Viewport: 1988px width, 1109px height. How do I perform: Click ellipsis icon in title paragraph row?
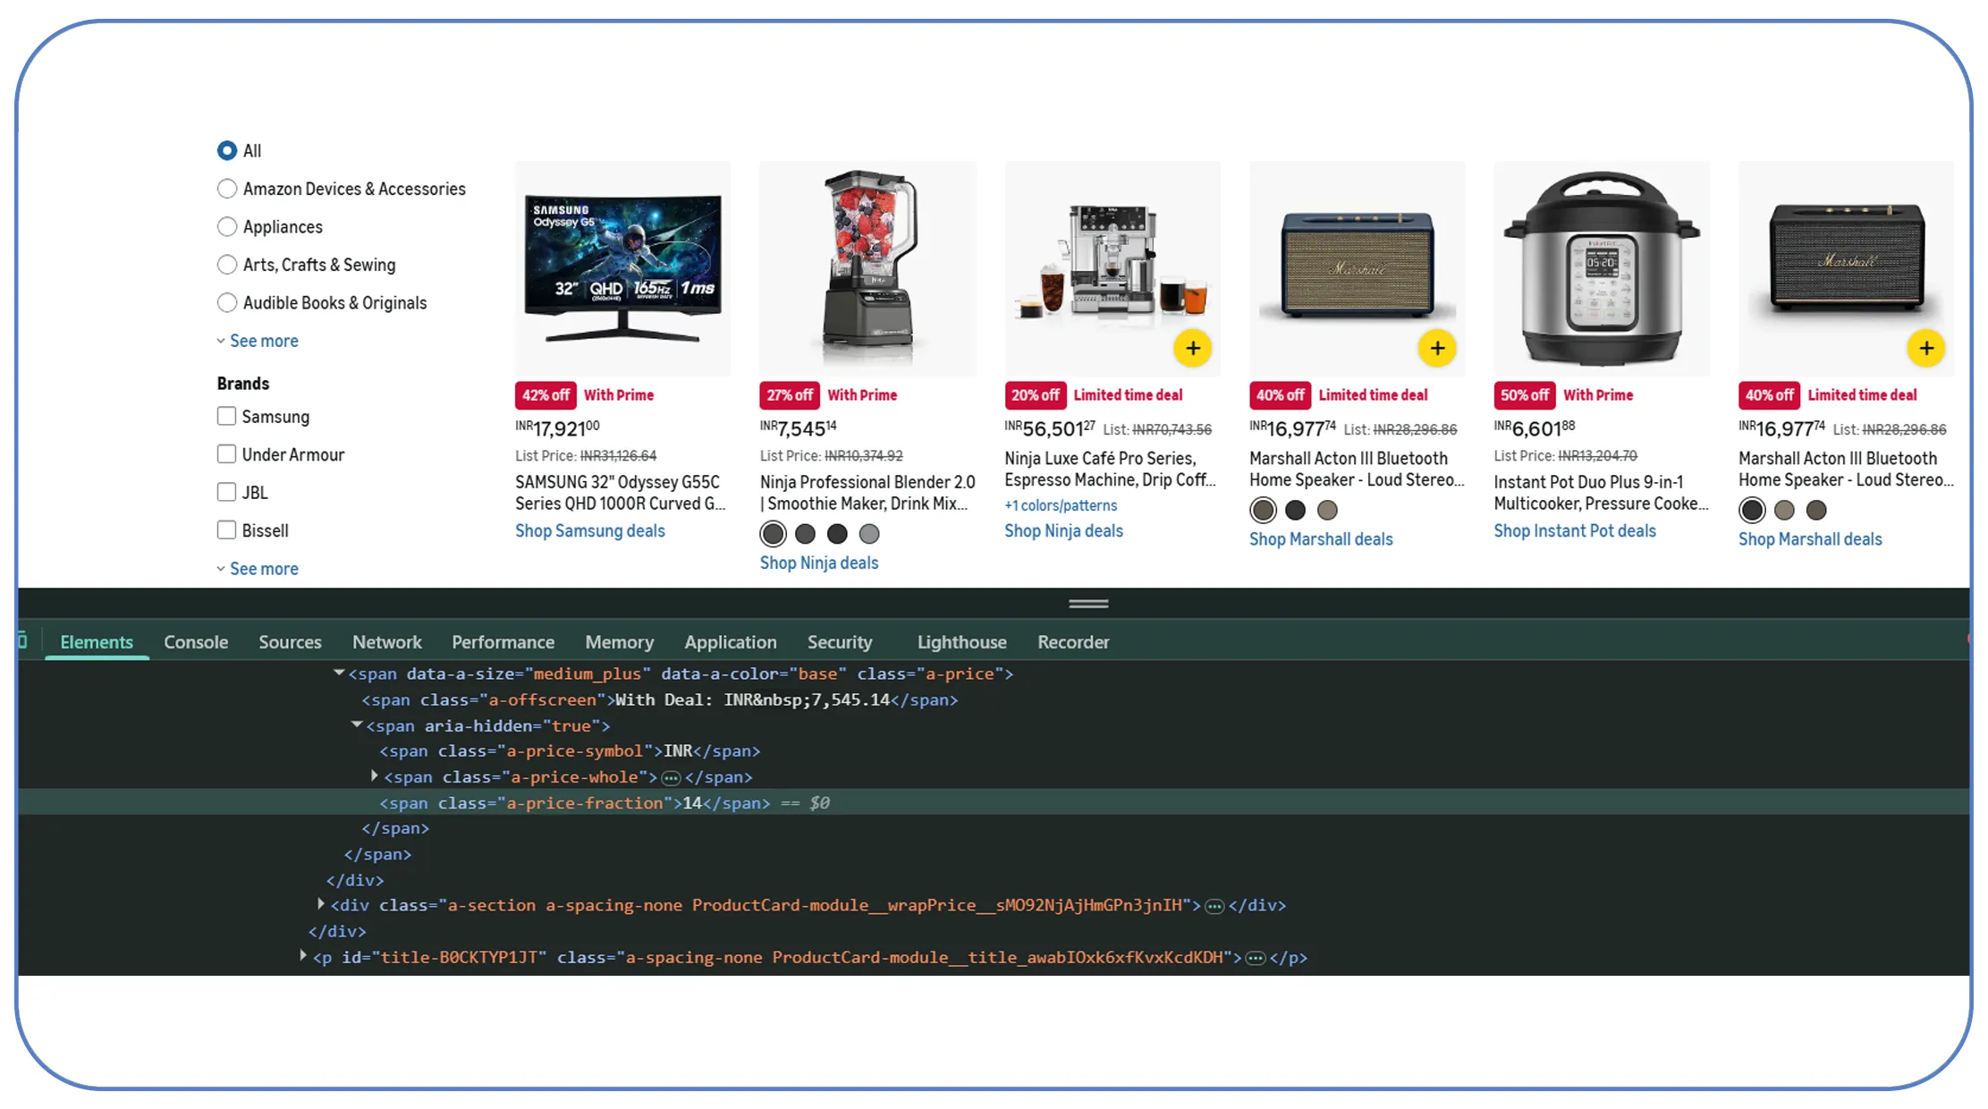[x=1256, y=958]
